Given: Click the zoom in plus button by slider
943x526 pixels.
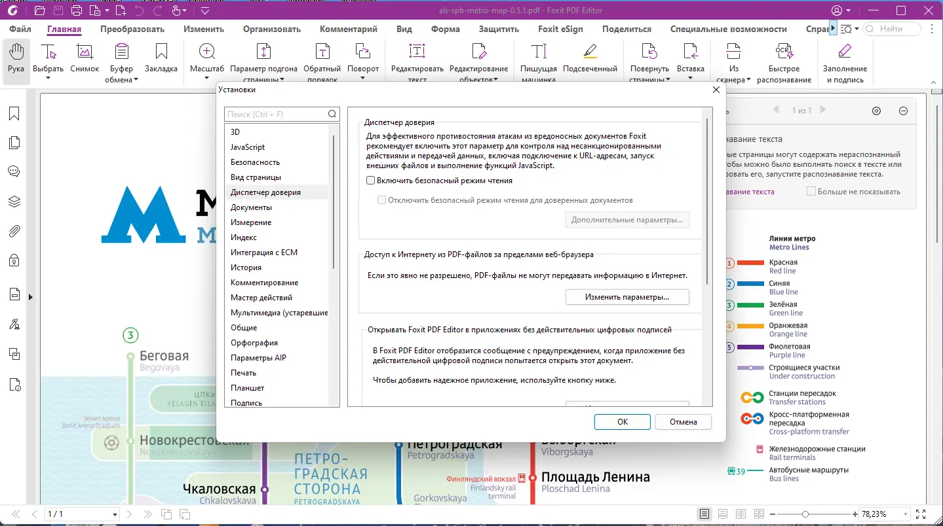Looking at the screenshot, I should tap(855, 514).
